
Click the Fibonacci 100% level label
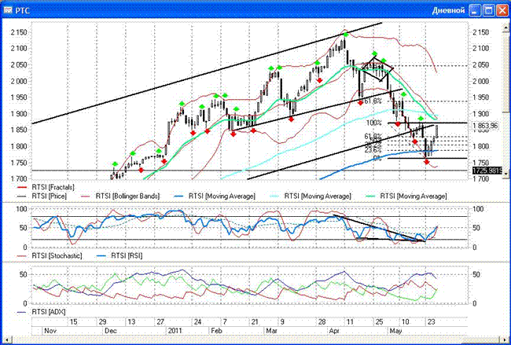pos(373,123)
